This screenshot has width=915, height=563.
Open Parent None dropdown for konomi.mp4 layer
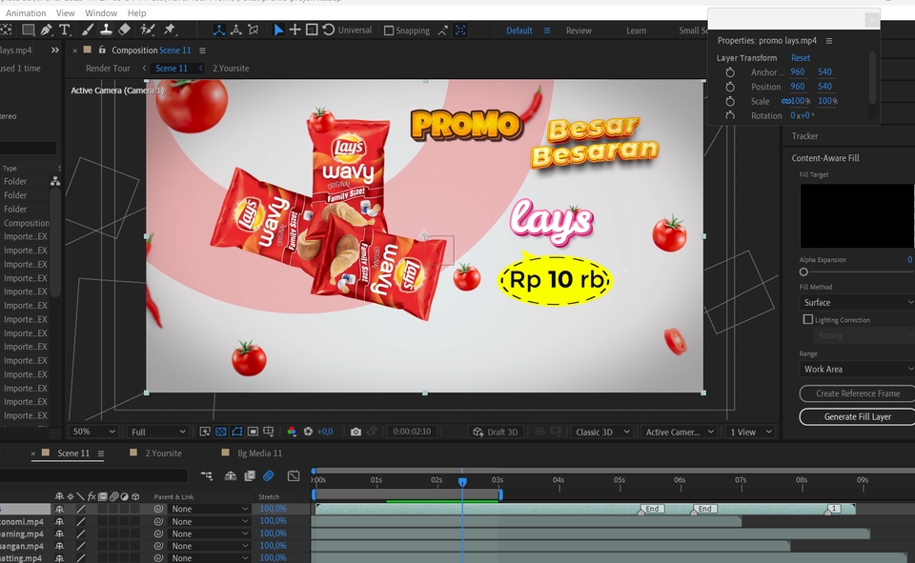(x=209, y=522)
